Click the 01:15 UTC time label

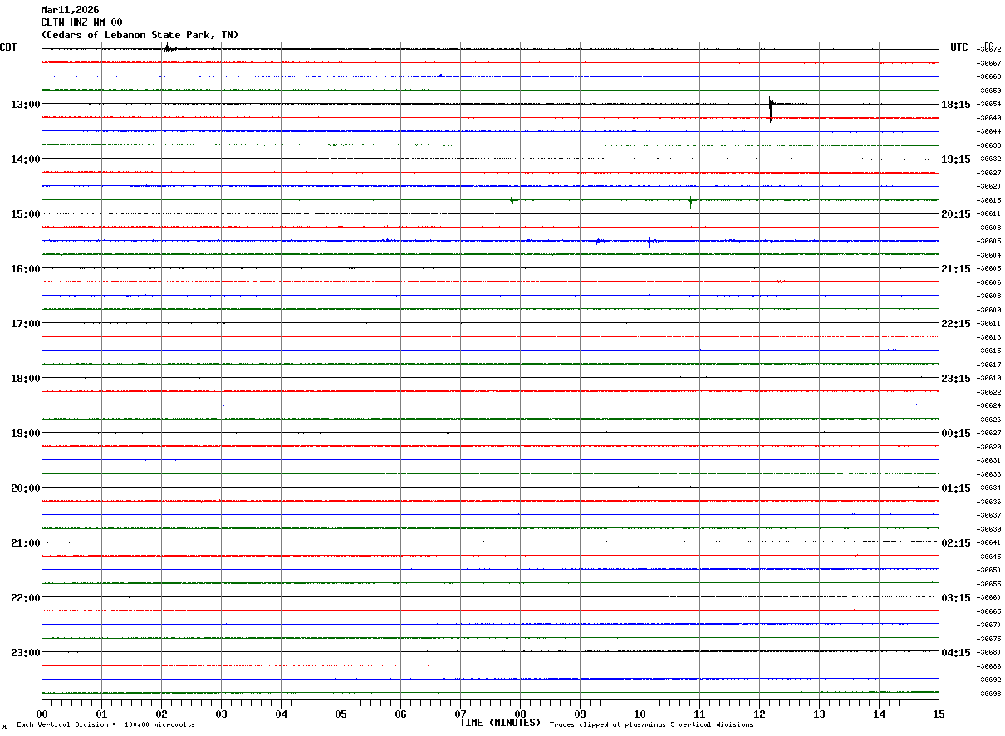[956, 488]
